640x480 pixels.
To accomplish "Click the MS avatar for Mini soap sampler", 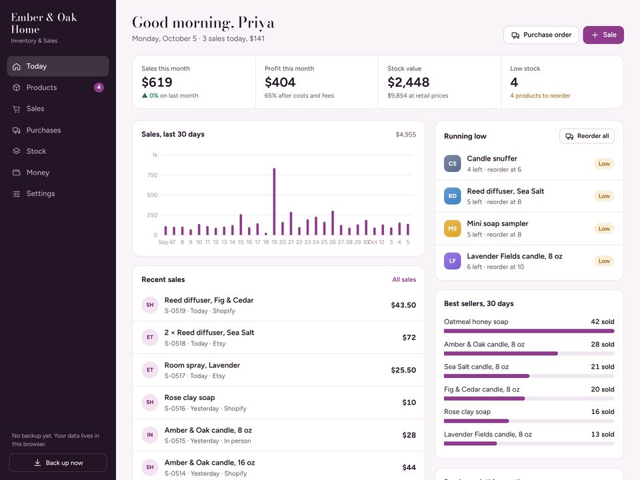I will pos(452,229).
